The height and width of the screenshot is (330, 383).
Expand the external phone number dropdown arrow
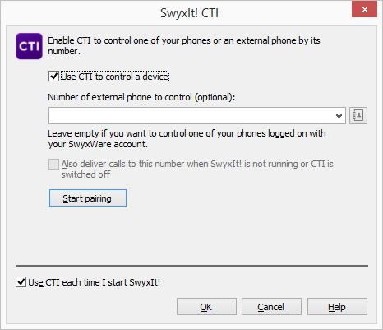[x=339, y=116]
